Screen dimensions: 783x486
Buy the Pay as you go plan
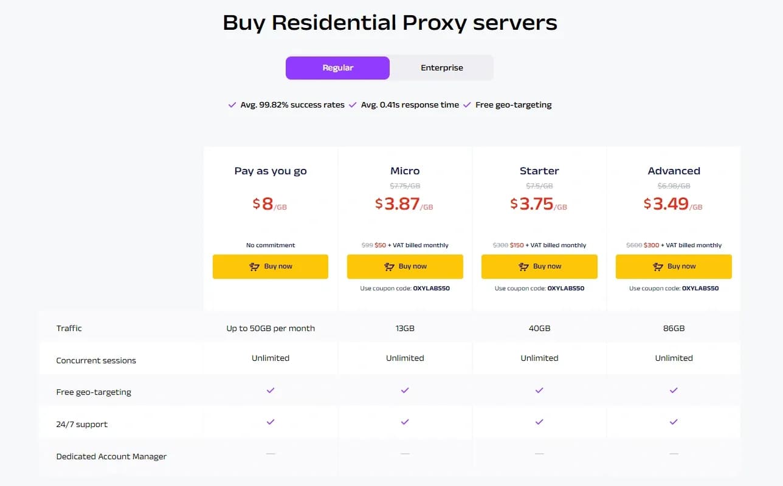270,266
